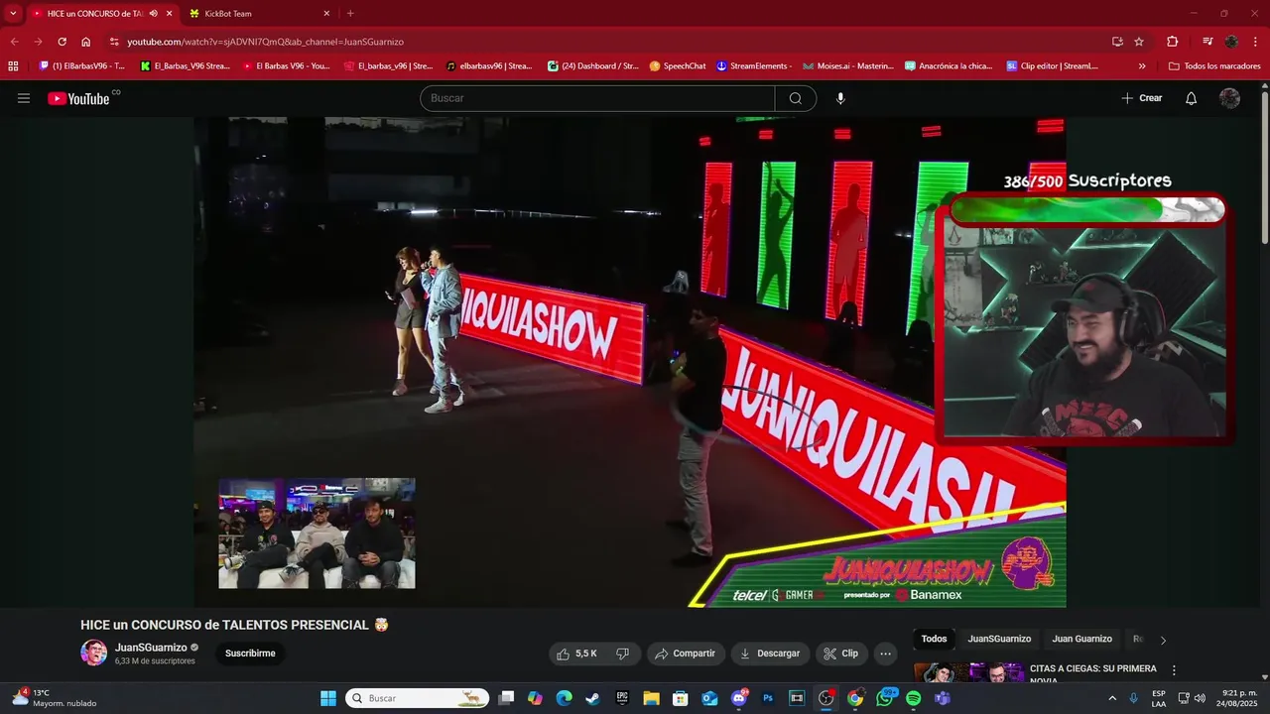This screenshot has height=714, width=1270.
Task: Open the Clip editor StreamLadder bookmark
Action: [1053, 66]
